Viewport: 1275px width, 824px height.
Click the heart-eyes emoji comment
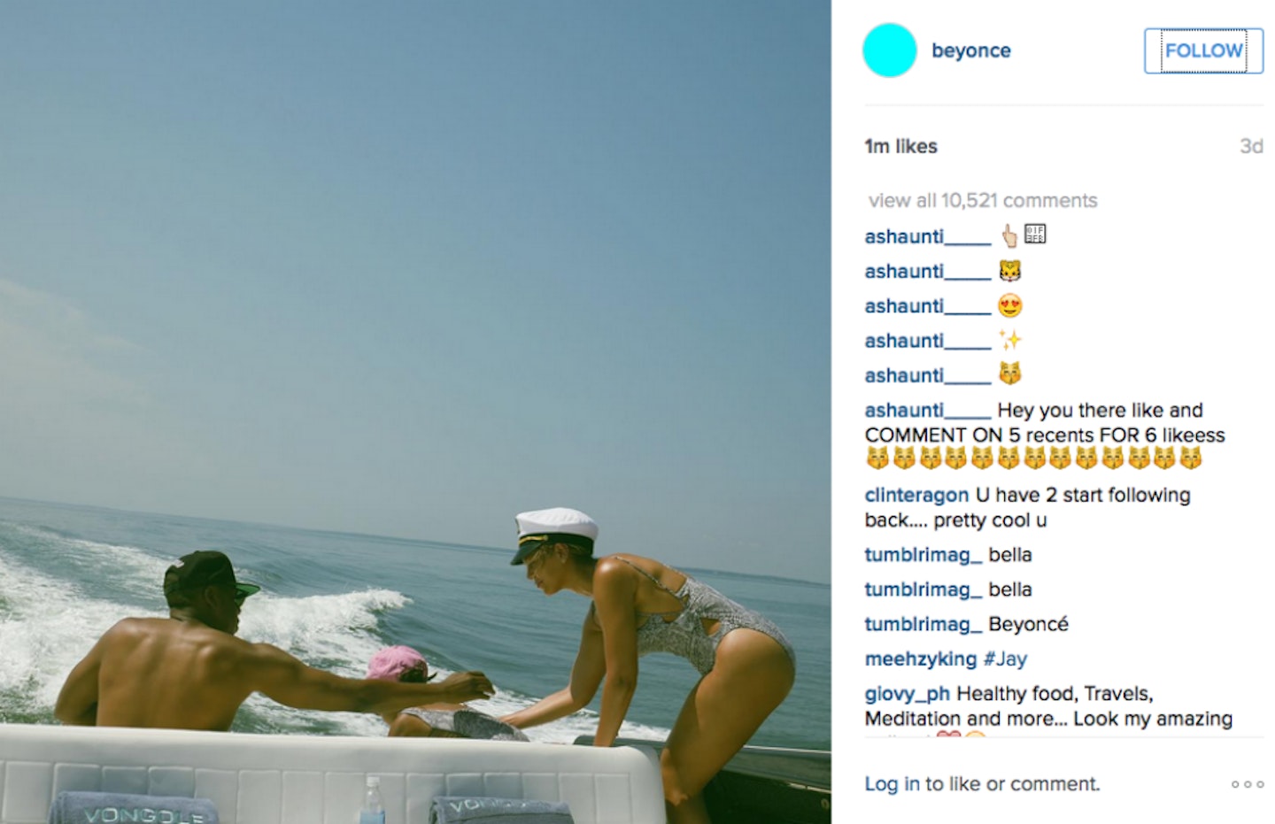click(x=1009, y=306)
